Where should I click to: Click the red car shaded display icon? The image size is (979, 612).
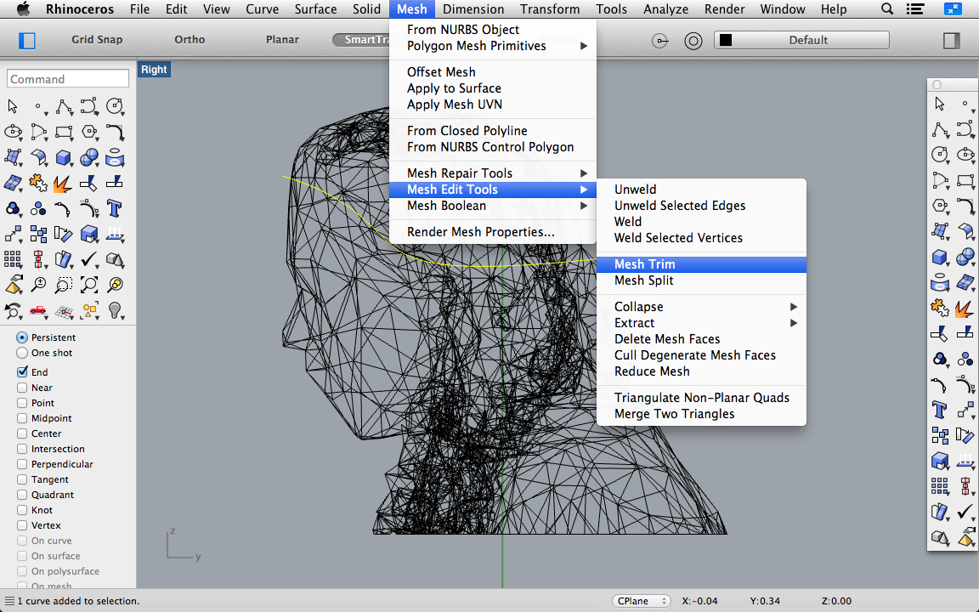pos(38,309)
